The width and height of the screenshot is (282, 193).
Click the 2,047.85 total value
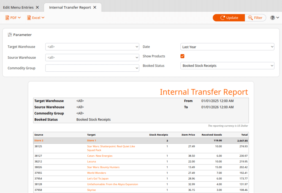point(242,141)
